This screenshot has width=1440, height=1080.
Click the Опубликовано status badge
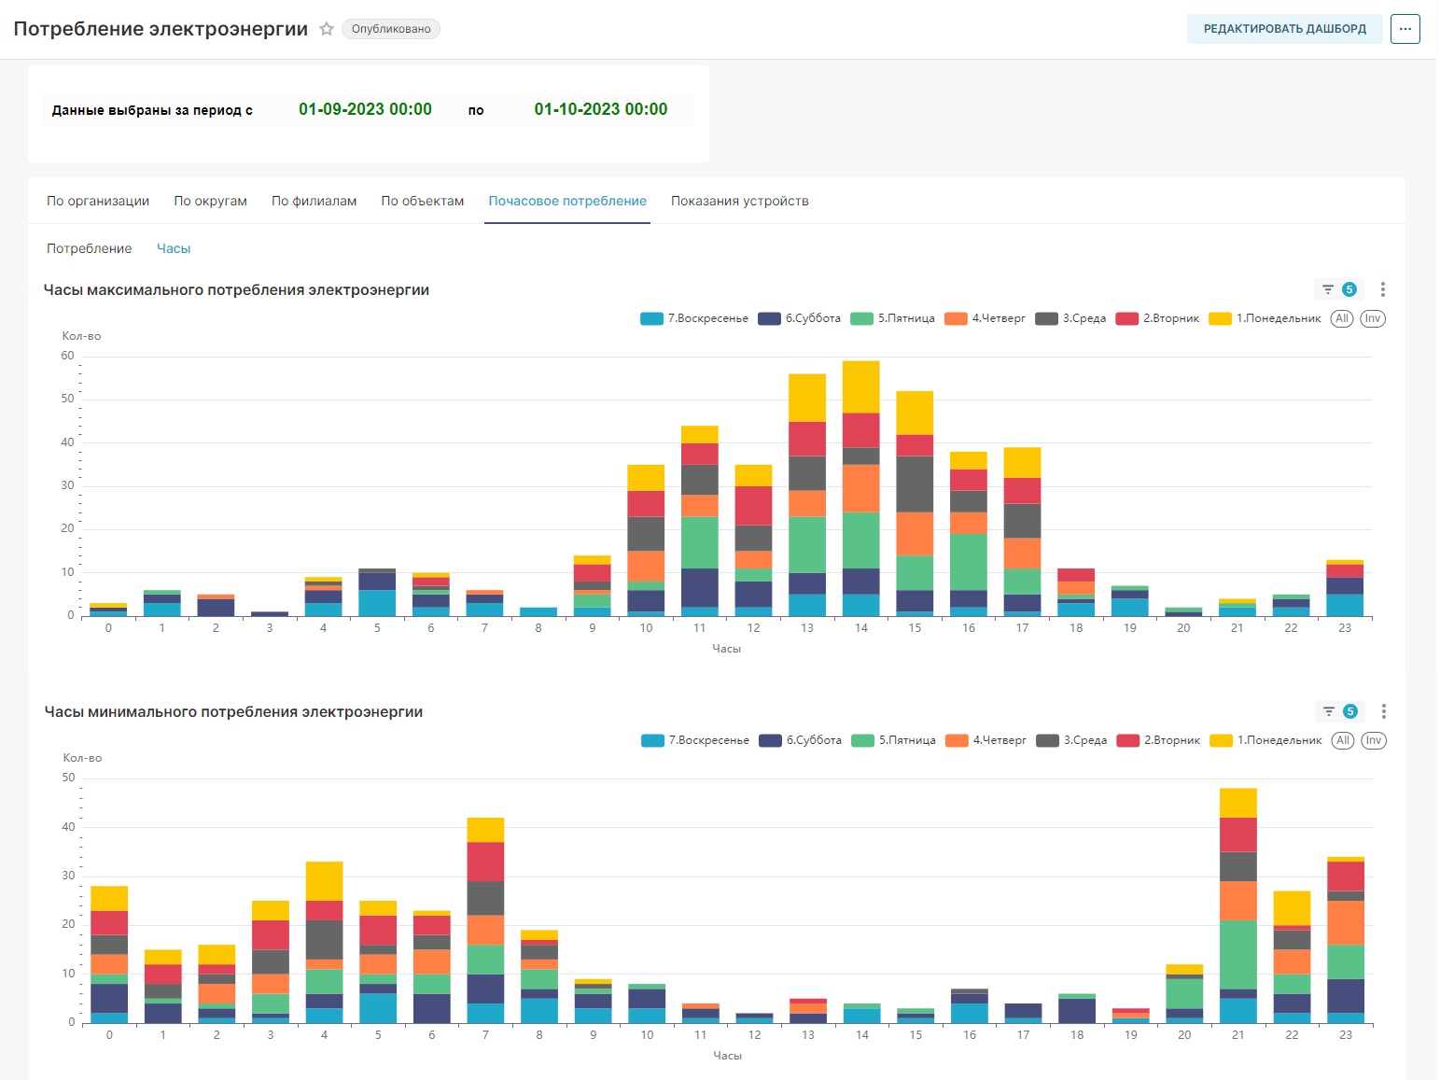point(391,29)
